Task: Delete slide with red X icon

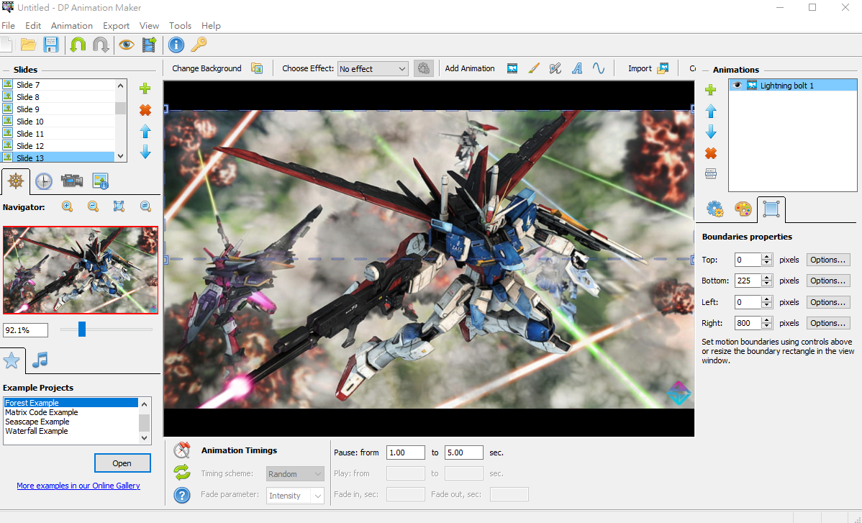Action: (145, 110)
